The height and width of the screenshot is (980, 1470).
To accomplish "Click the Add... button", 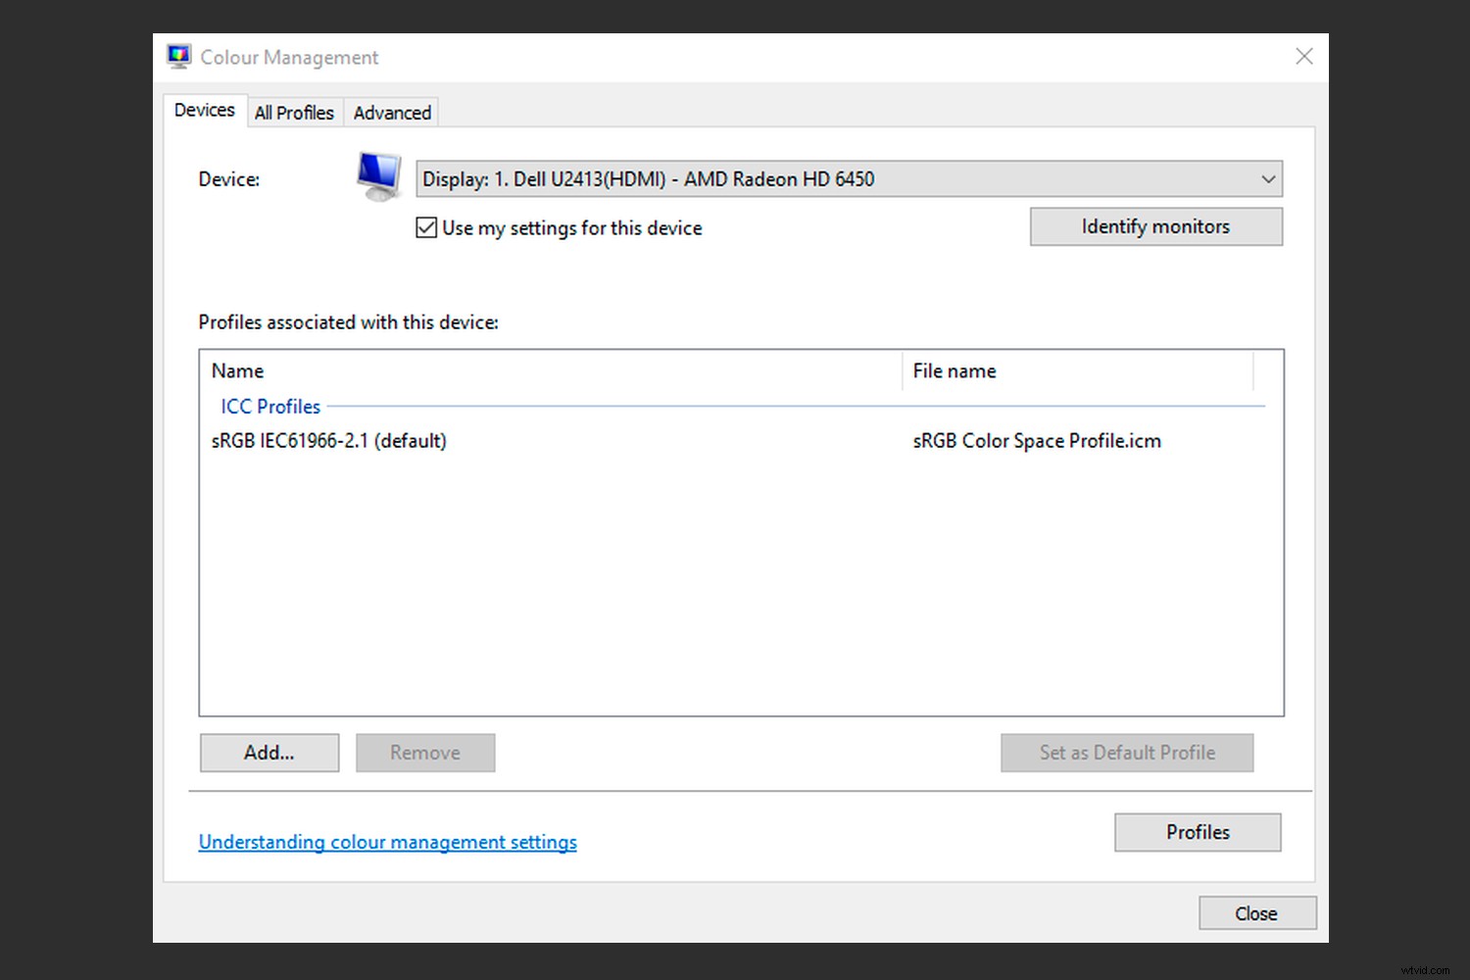I will point(269,753).
